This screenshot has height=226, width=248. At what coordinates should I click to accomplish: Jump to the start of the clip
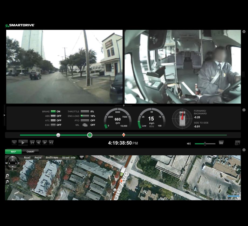[32, 142]
